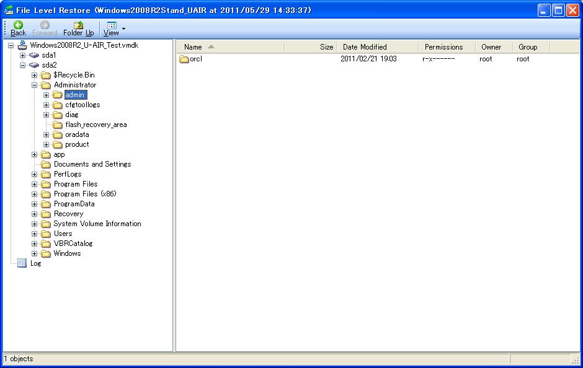
Task: Select the Windows2008R2_U-AIR_Test.vmdk disk icon
Action: click(22, 45)
